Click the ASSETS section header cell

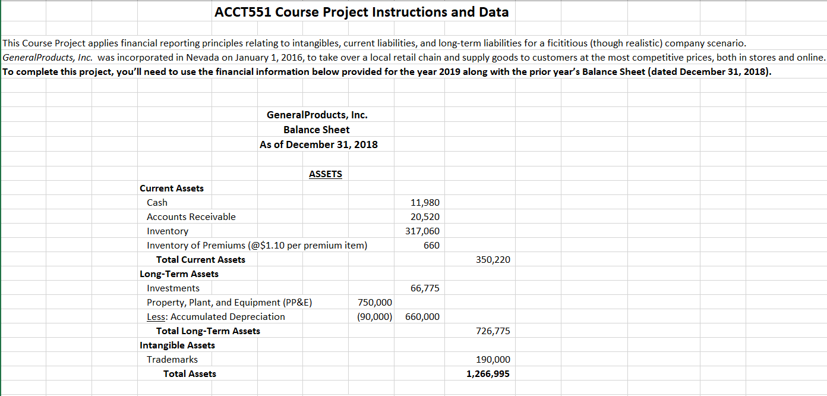coord(326,174)
